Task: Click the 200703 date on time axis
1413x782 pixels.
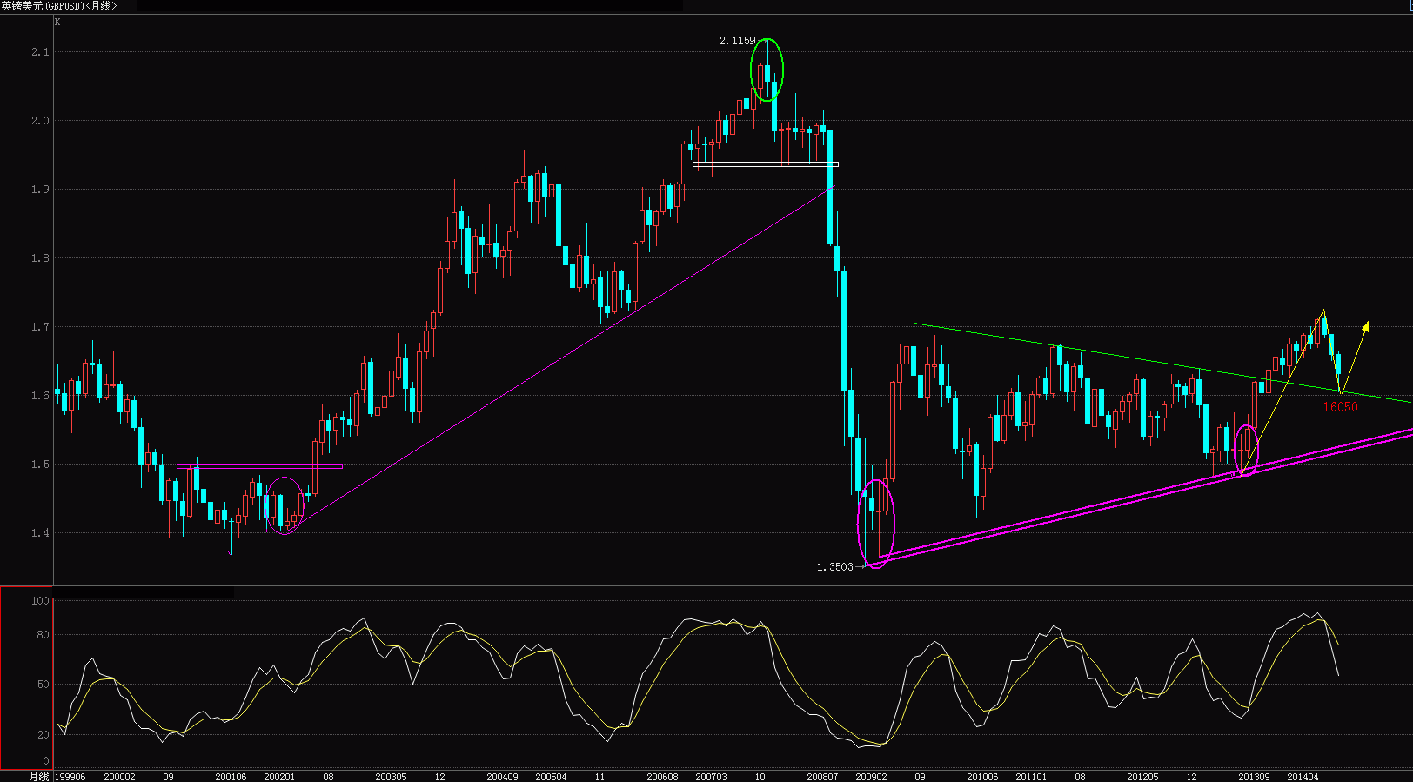Action: (711, 777)
